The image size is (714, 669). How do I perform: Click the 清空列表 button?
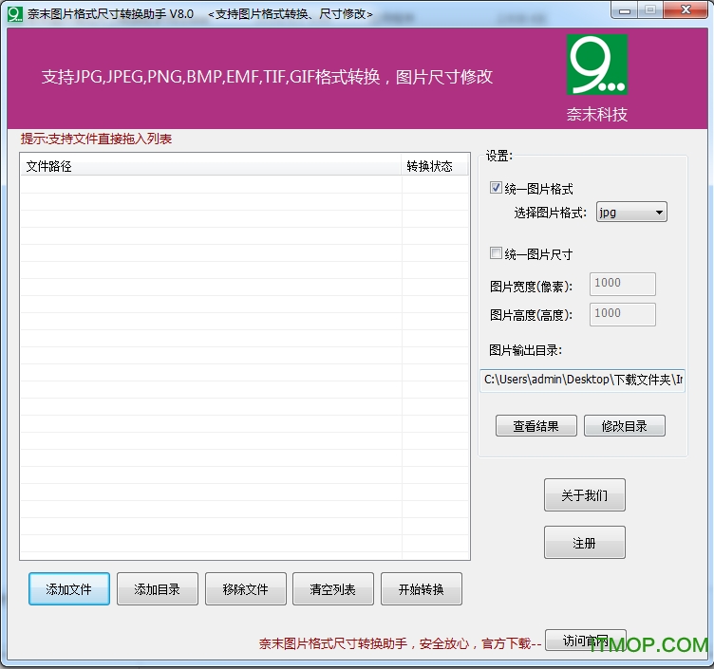(333, 589)
